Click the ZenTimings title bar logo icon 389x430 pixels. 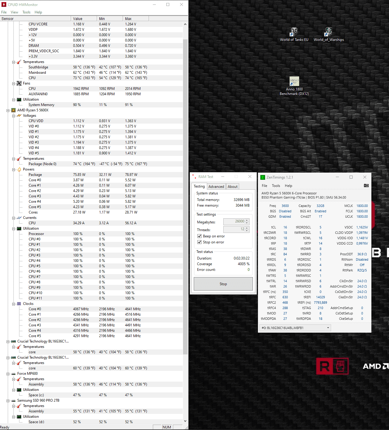coord(263,177)
